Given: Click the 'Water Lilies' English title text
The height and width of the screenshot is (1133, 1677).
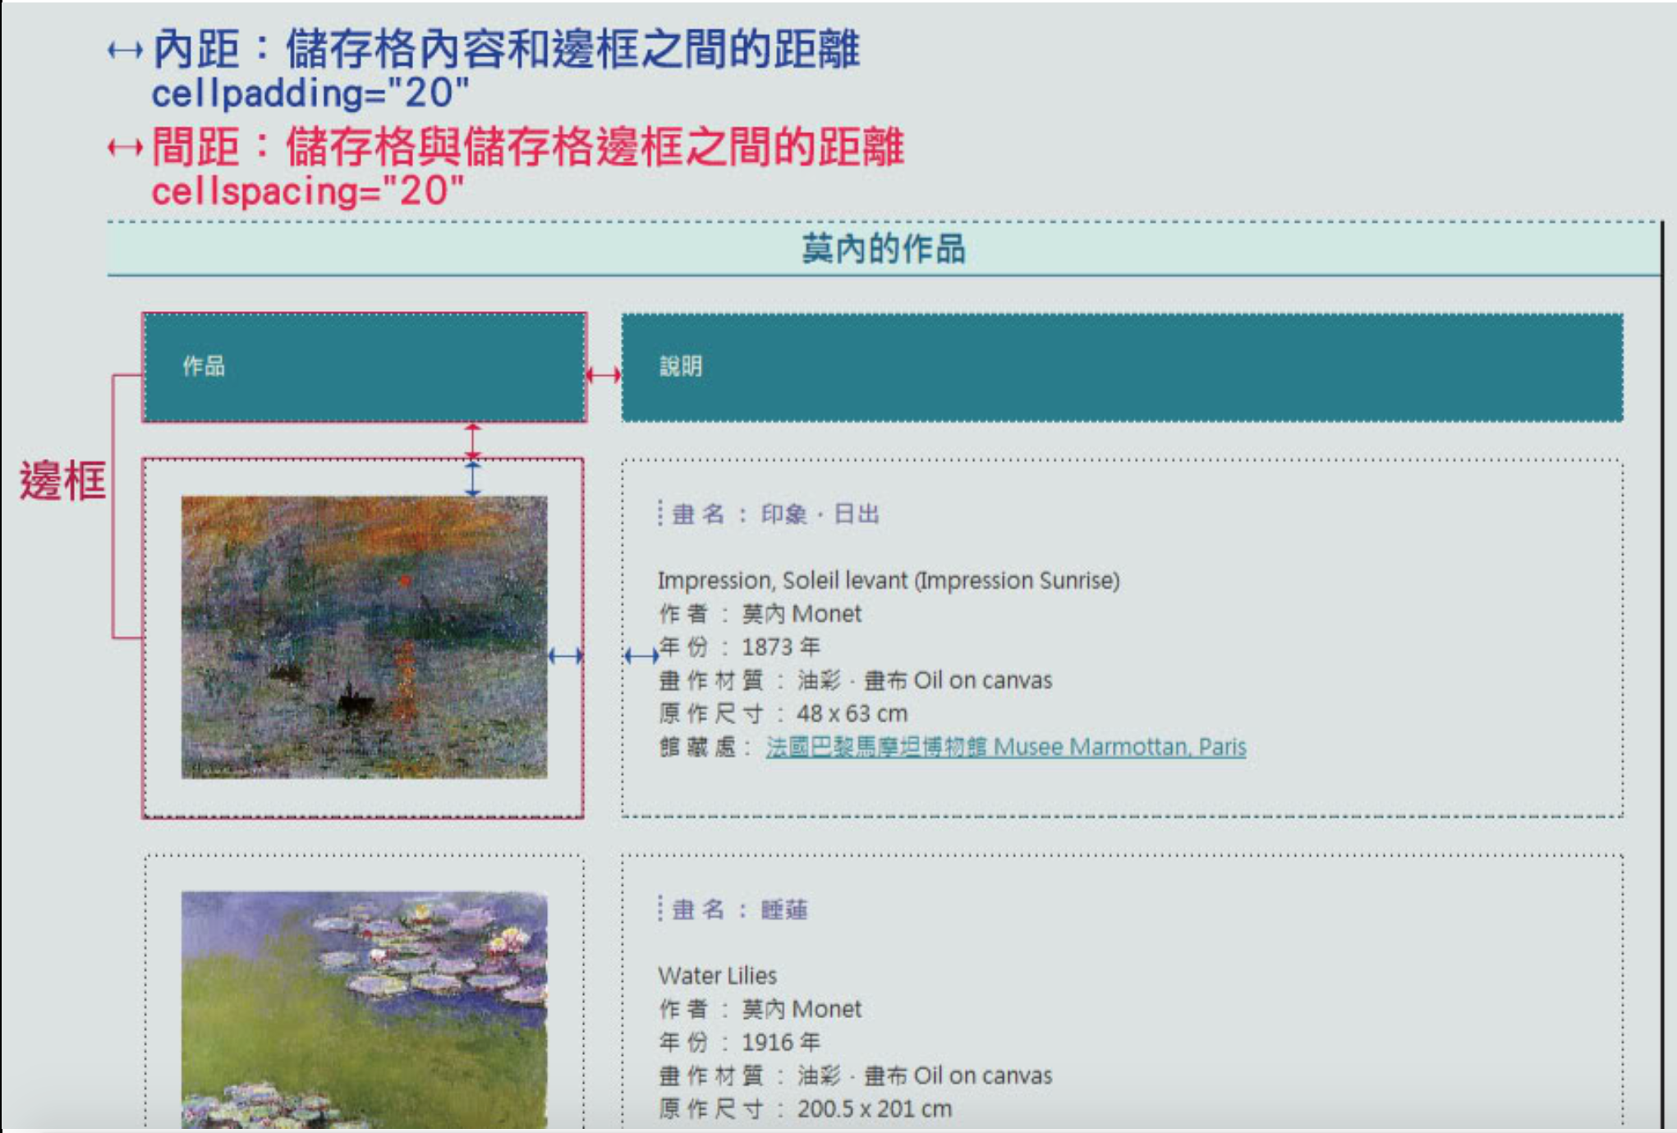Looking at the screenshot, I should point(717,975).
